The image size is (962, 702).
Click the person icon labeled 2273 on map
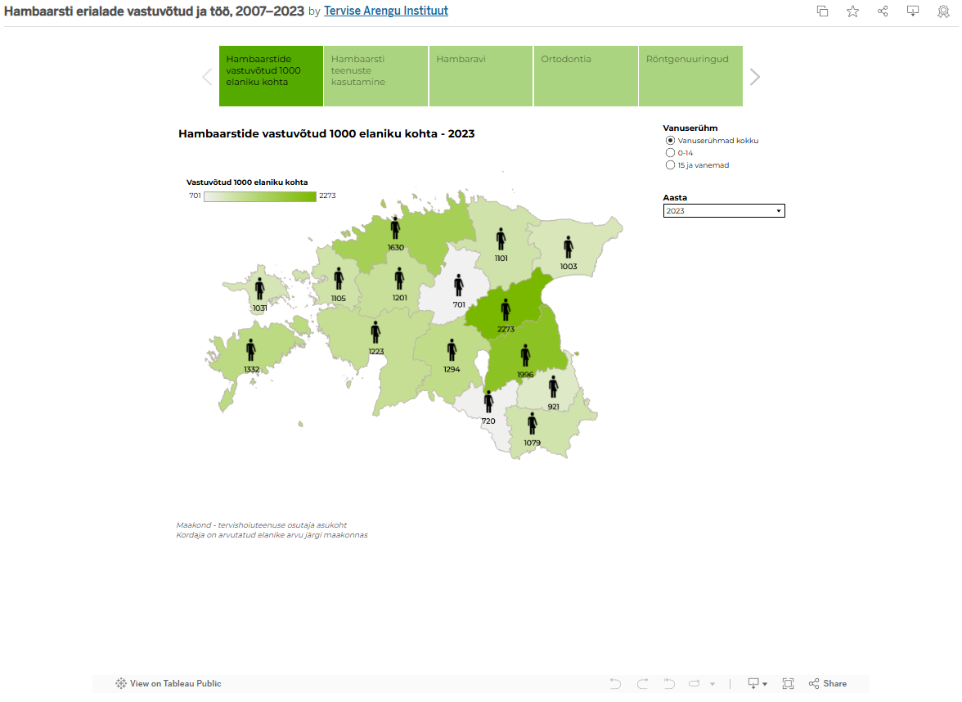click(506, 310)
